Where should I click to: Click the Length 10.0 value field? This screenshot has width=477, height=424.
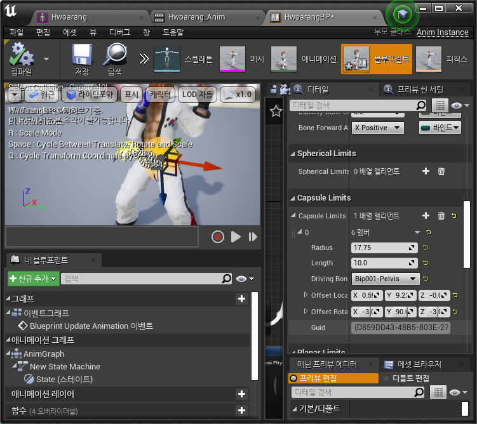(x=384, y=263)
